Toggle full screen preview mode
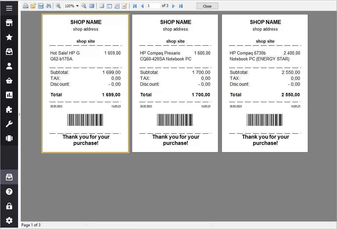337x229 pixels. coord(92,6)
